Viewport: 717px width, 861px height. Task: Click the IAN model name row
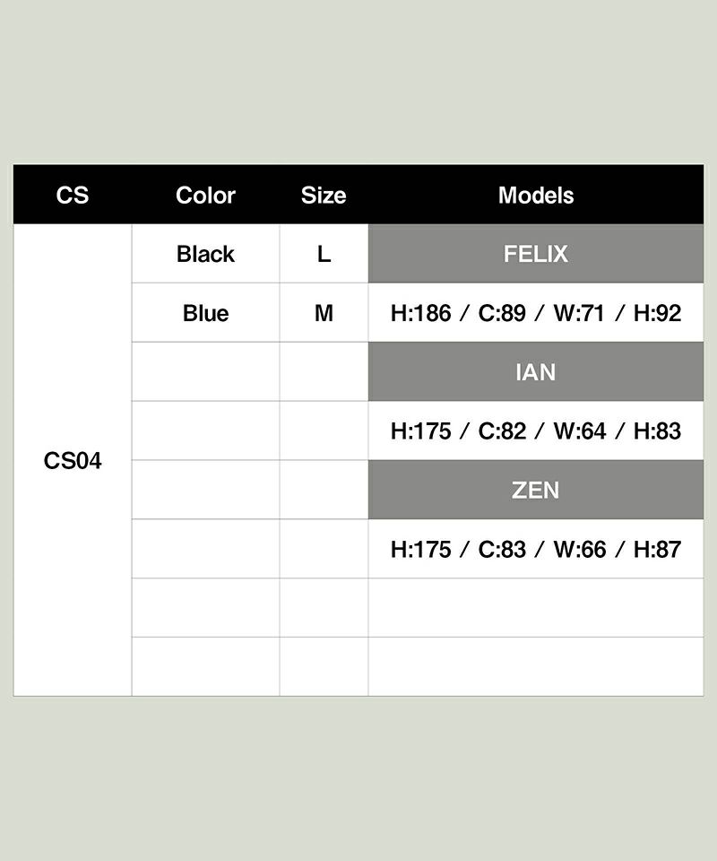pos(536,371)
